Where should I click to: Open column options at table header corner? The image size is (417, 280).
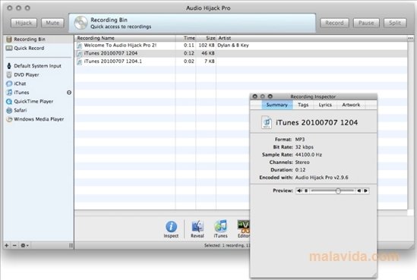410,38
